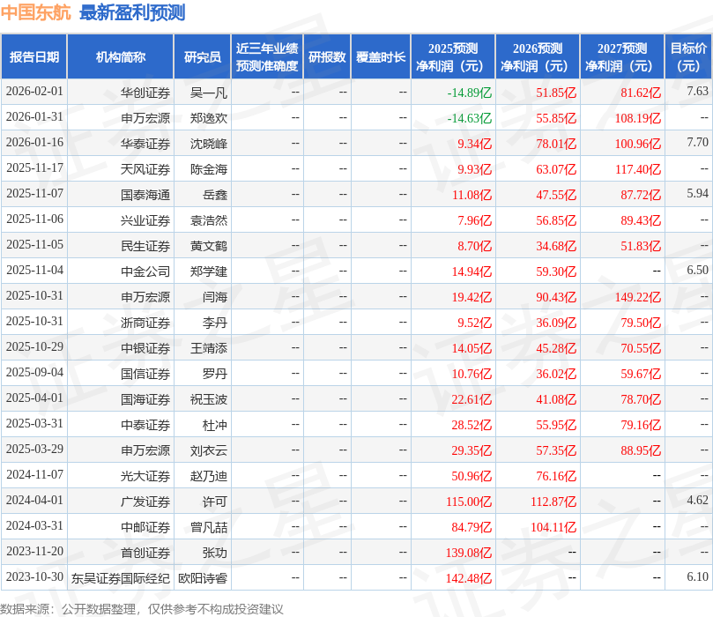The image size is (713, 617).
Task: Click the 机构简称 column header
Action: [x=121, y=56]
